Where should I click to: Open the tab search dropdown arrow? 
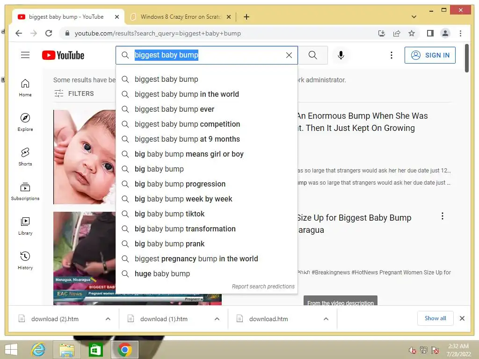(x=414, y=17)
